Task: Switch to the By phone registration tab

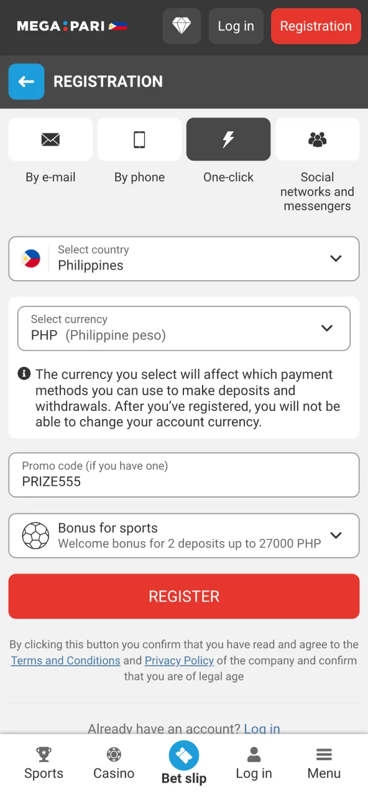Action: pyautogui.click(x=139, y=149)
